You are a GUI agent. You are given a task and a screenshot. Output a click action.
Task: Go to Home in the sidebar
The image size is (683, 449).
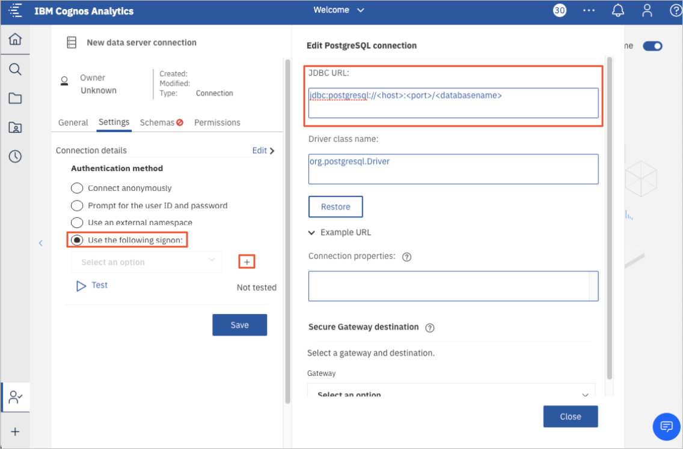pos(15,39)
